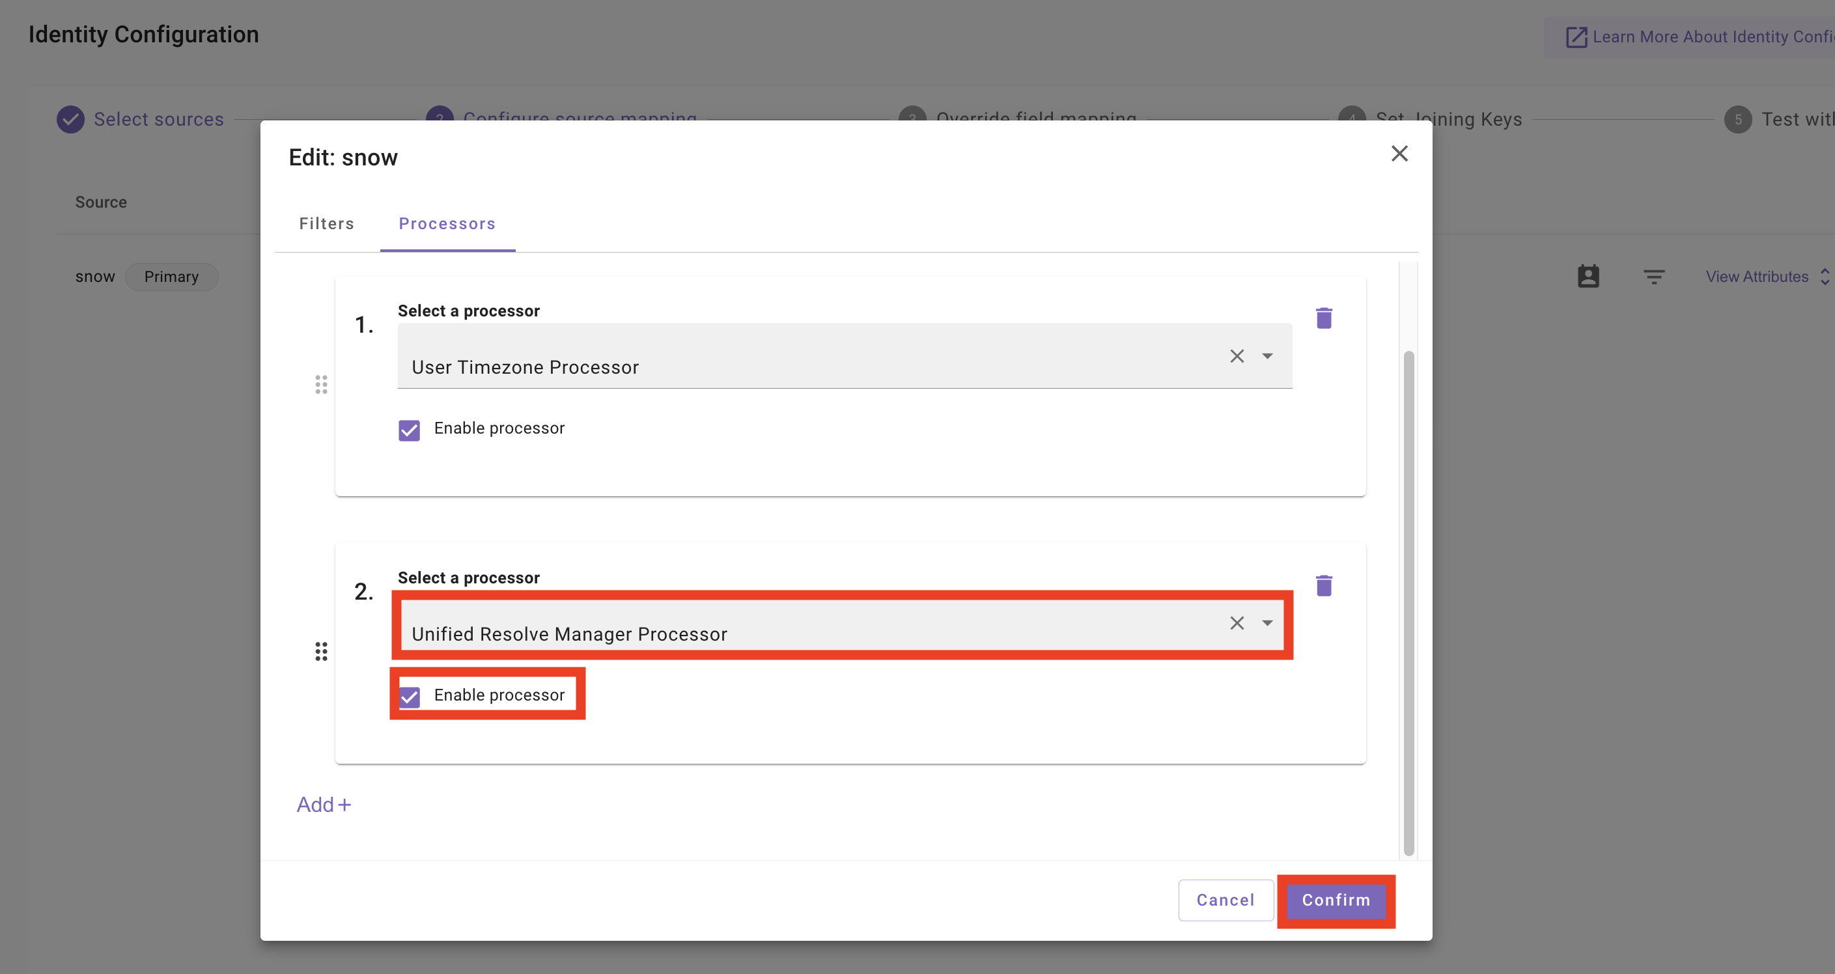Toggle Enable processor for User Timezone Processor
This screenshot has height=974, width=1835.
409,430
